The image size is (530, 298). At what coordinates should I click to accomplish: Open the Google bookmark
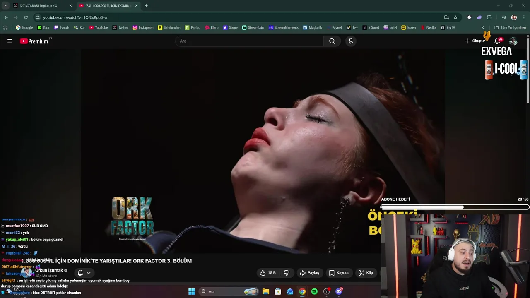[x=24, y=28]
